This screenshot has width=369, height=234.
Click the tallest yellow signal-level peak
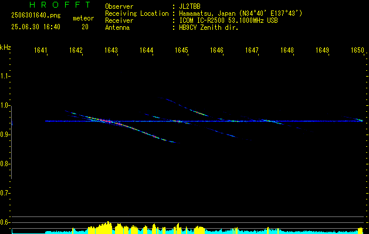[108, 227]
